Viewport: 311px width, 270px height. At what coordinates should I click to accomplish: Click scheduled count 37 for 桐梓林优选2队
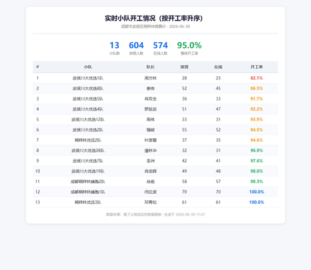point(184,140)
